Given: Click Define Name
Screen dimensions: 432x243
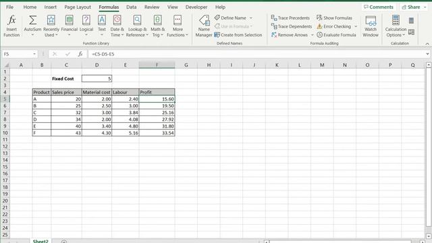Looking at the screenshot, I should coord(230,18).
